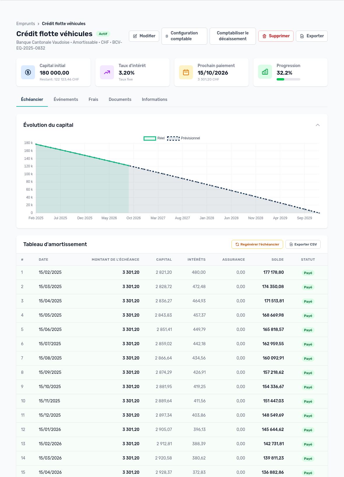The height and width of the screenshot is (477, 344).
Task: Open the Événements tab
Action: (x=66, y=99)
